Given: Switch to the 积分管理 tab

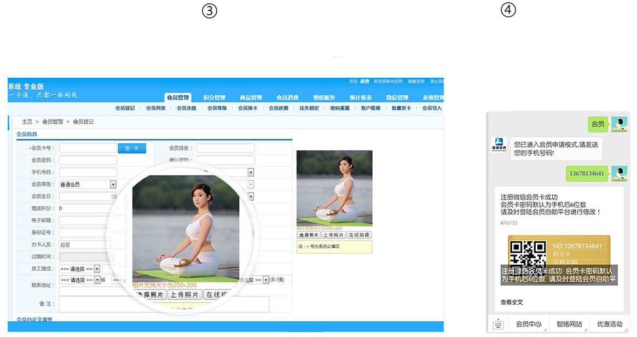Looking at the screenshot, I should click(214, 98).
